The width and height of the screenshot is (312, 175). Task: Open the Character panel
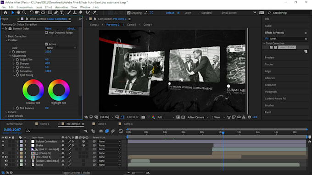click(270, 85)
